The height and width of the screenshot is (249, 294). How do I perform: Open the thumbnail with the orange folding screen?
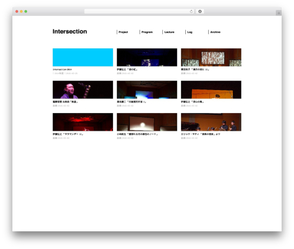click(x=211, y=89)
